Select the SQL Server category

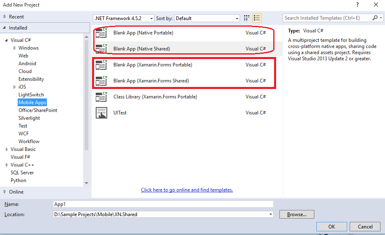tap(22, 173)
